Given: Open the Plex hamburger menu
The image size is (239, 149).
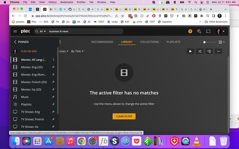Looking at the screenshot, I should (x=15, y=31).
